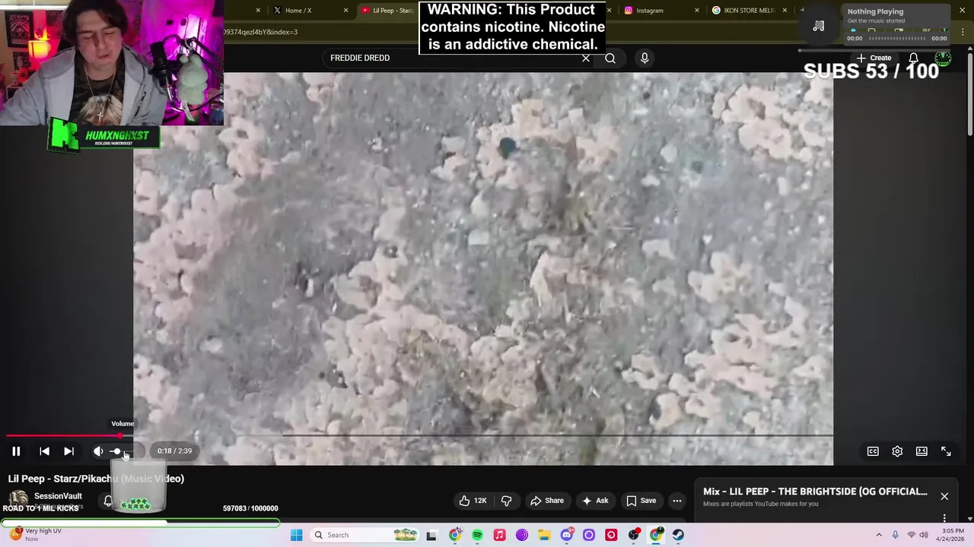974x547 pixels.
Task: Switch the player to theater mode
Action: click(921, 451)
